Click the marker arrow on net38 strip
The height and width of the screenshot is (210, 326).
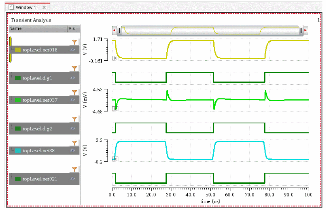[115, 159]
